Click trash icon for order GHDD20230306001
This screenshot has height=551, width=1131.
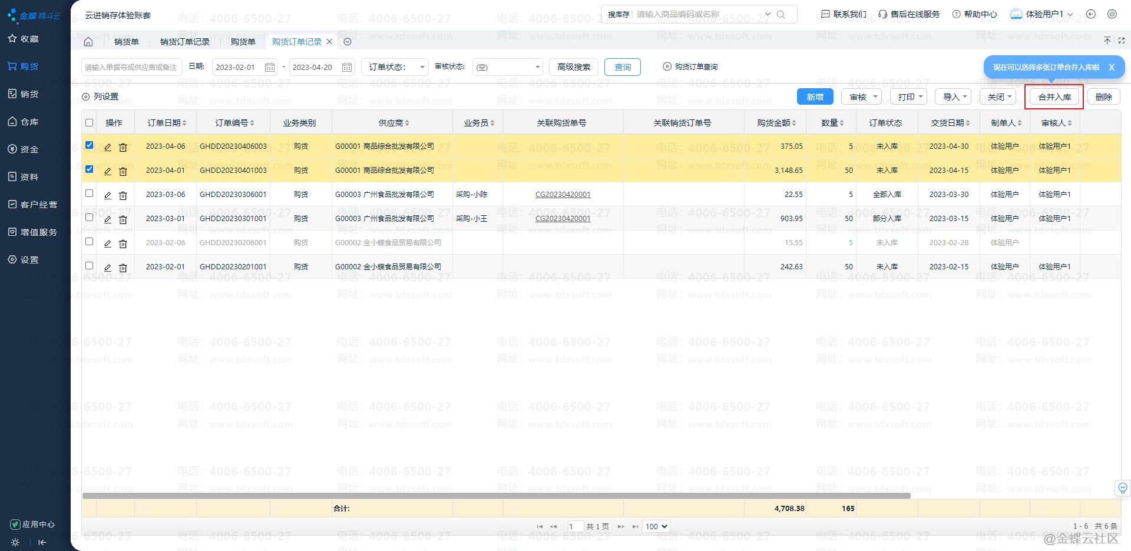point(123,195)
